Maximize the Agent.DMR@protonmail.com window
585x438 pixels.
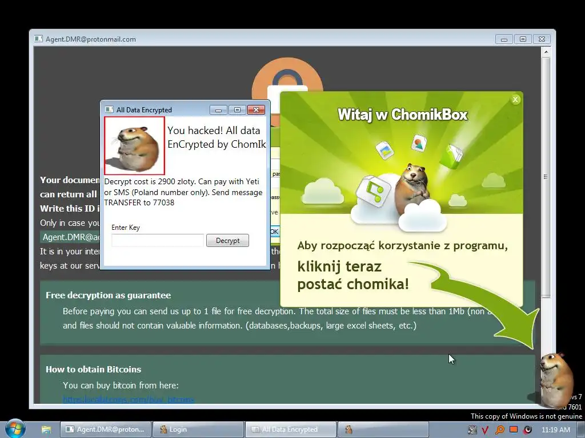pos(523,39)
